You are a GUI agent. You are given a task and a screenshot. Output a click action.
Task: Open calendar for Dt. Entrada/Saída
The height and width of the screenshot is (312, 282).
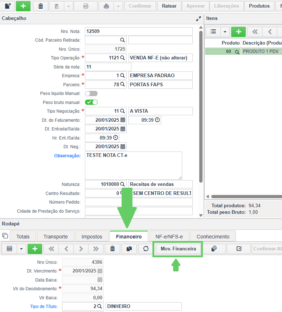pyautogui.click(x=123, y=129)
